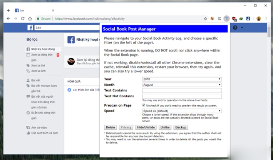Image resolution: width=273 pixels, height=160 pixels.
Task: Select Xem lại thẻ filter
Action: [x=38, y=66]
